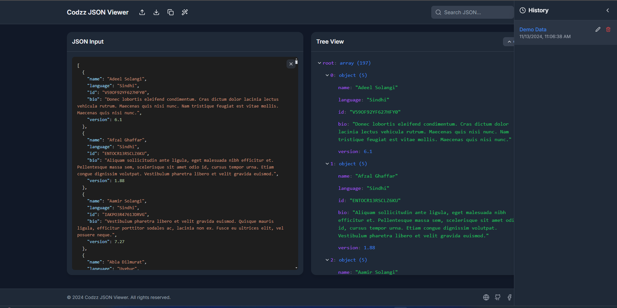Click "id": "IAKPO3R4761JDRVG" line in JSON input
The height and width of the screenshot is (308, 617).
pos(118,215)
